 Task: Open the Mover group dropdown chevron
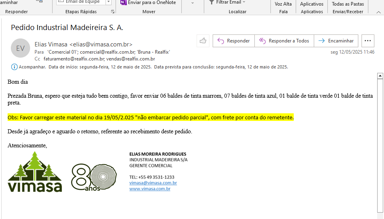(x=192, y=3)
